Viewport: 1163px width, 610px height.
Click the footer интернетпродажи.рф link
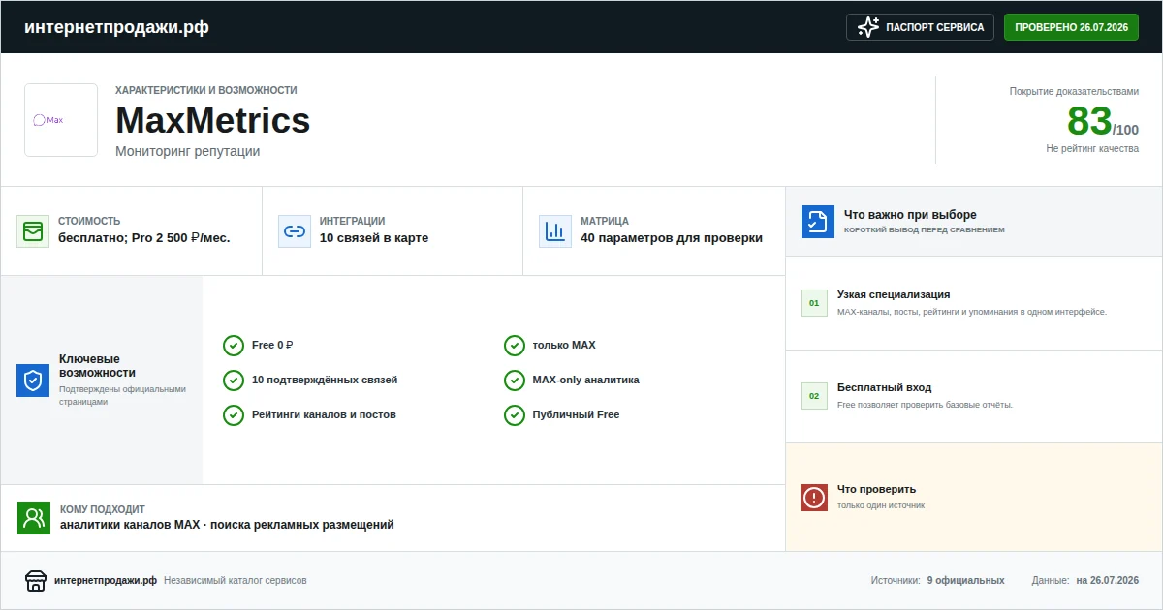coord(107,581)
